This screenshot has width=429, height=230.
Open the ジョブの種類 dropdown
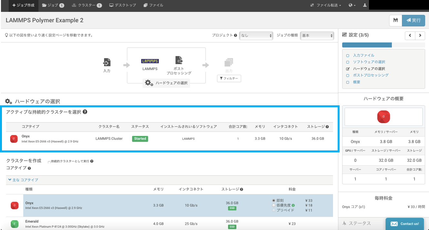click(x=317, y=35)
